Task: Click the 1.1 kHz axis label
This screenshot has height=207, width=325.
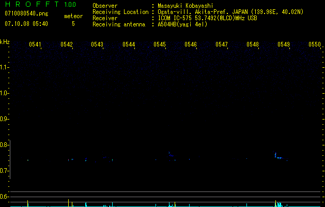Action: tap(4, 67)
